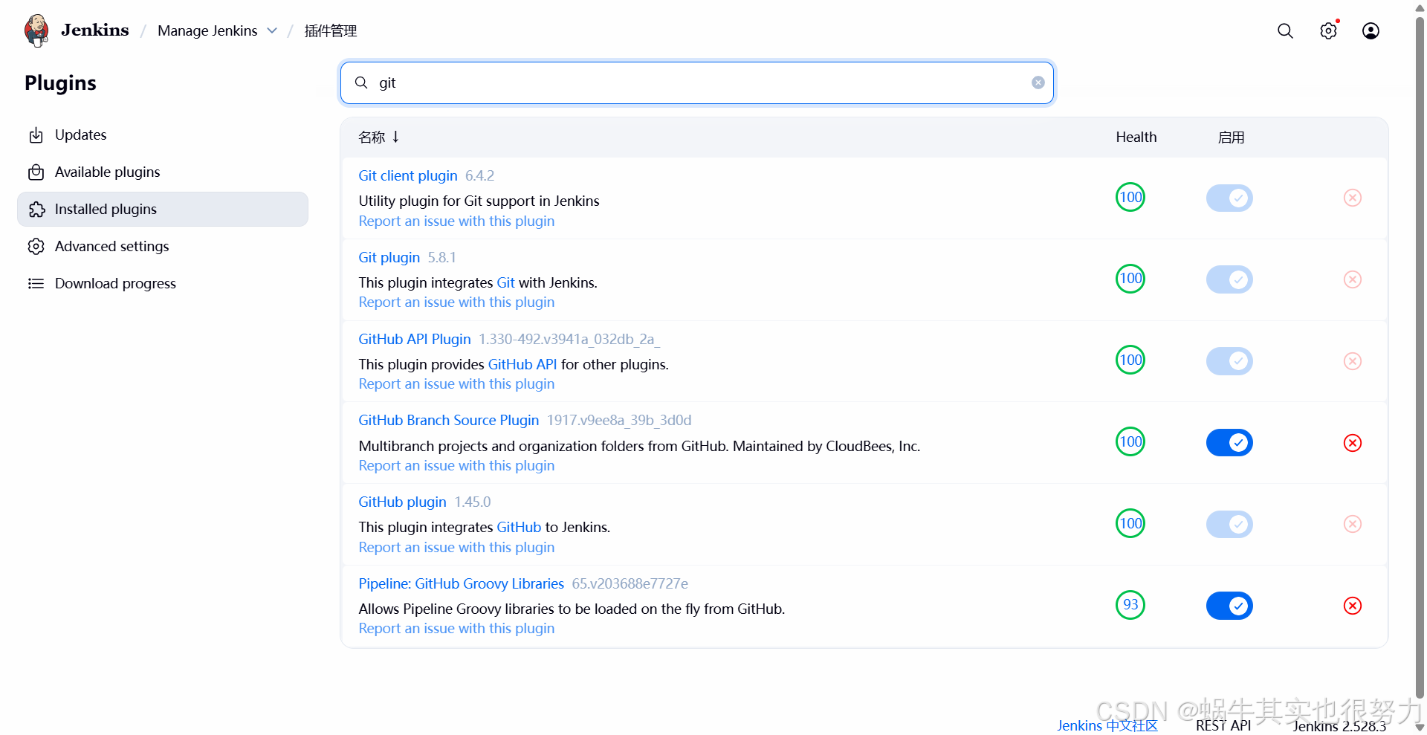
Task: Focus the plugin search input containing git
Action: 697,82
